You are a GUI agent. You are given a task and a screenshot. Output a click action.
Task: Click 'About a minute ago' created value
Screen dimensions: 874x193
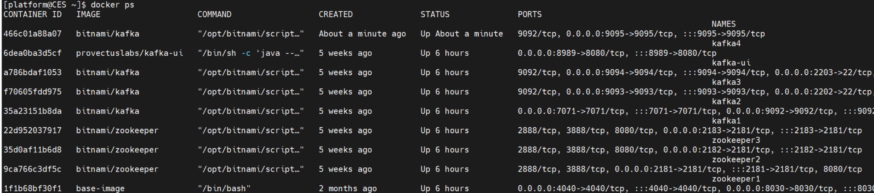362,34
